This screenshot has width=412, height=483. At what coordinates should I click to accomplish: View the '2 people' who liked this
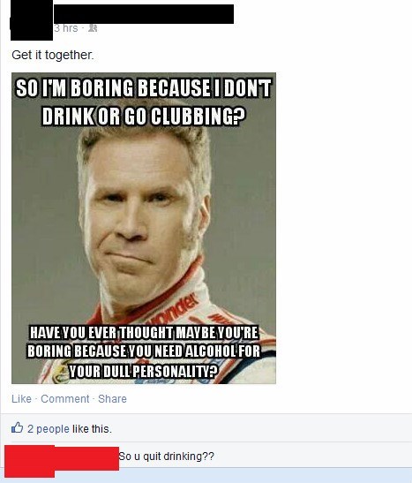tap(49, 429)
